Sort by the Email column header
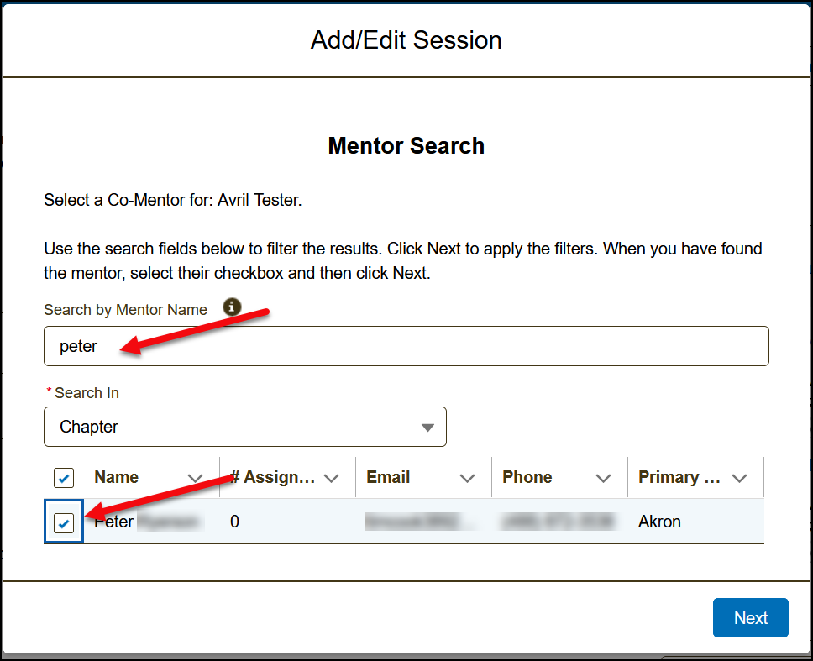Screen dimensions: 813x661 pyautogui.click(x=388, y=477)
